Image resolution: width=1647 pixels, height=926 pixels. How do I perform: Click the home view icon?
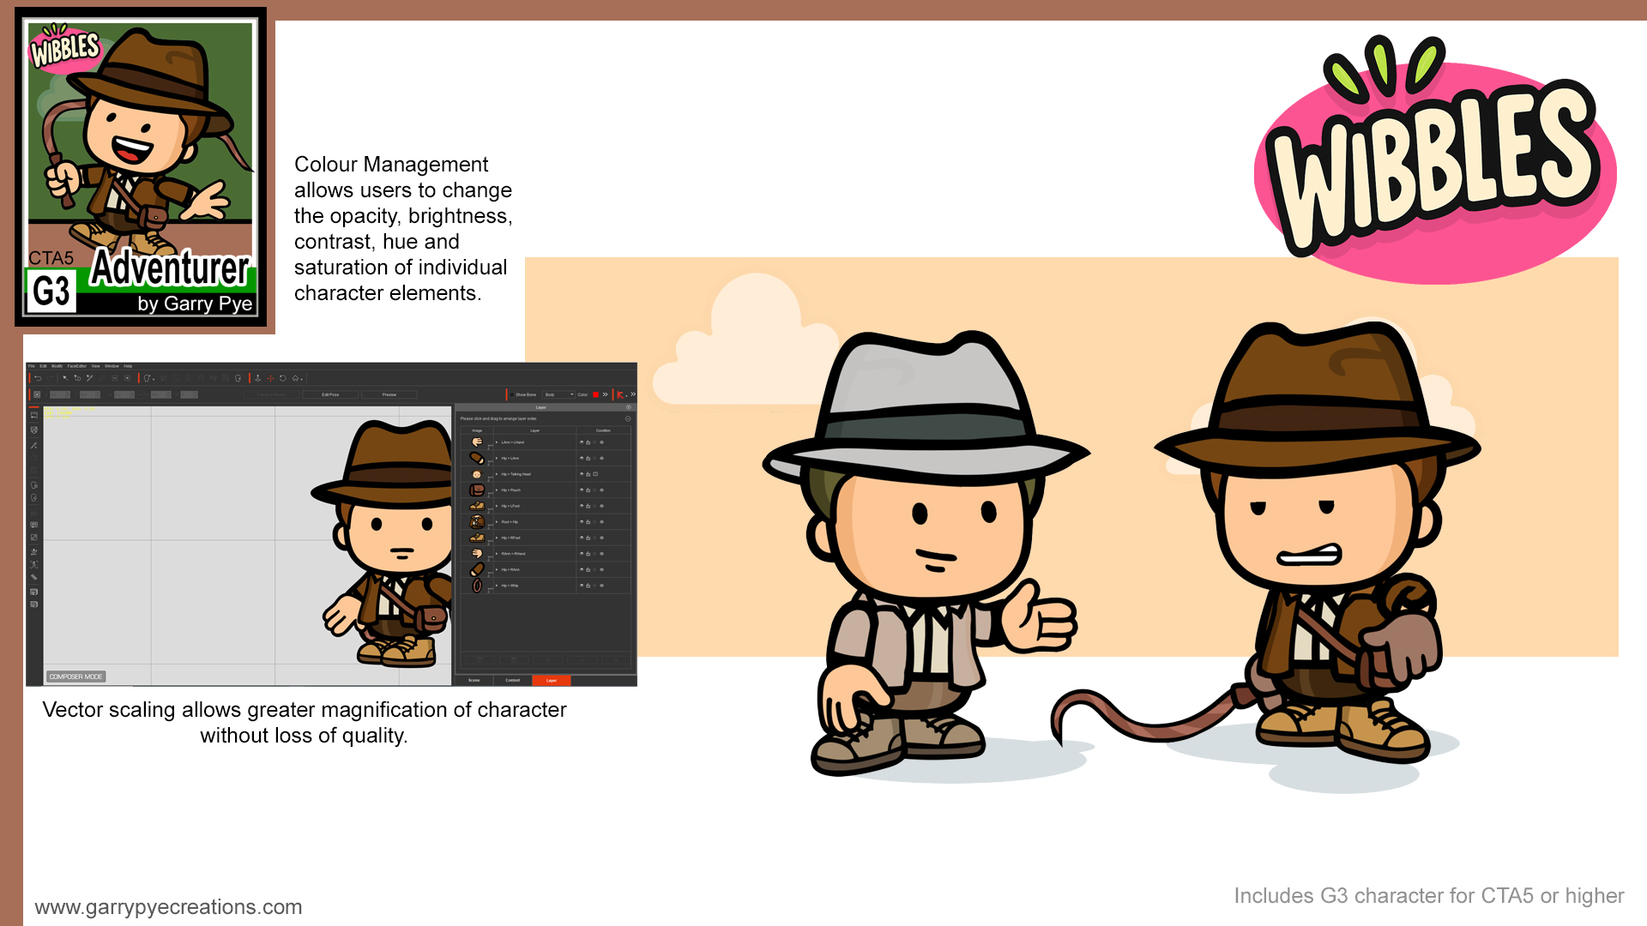tap(295, 378)
